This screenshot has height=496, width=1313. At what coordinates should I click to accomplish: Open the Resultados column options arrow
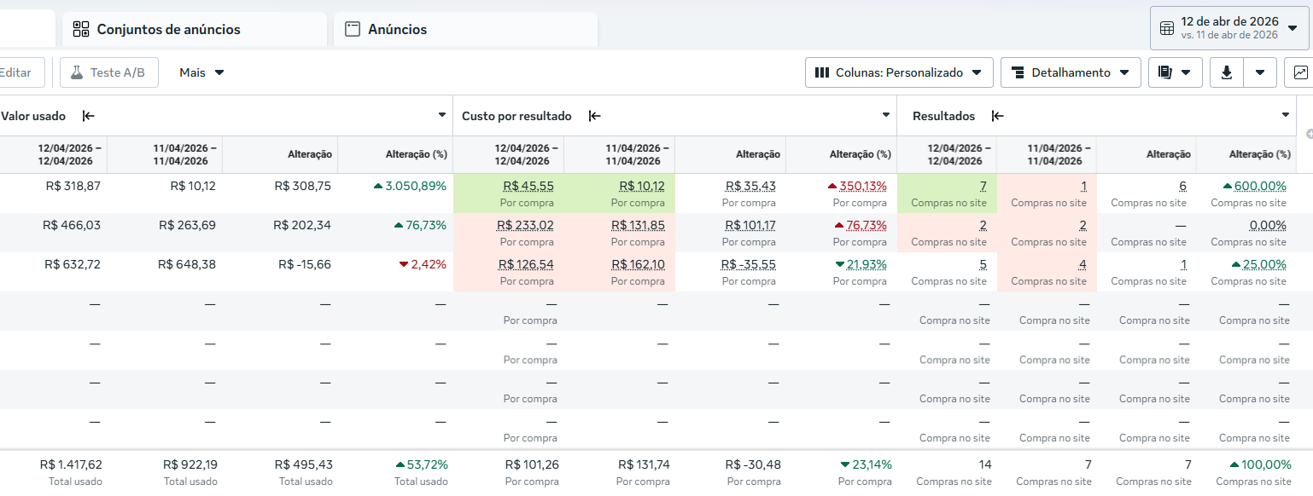[x=1286, y=115]
